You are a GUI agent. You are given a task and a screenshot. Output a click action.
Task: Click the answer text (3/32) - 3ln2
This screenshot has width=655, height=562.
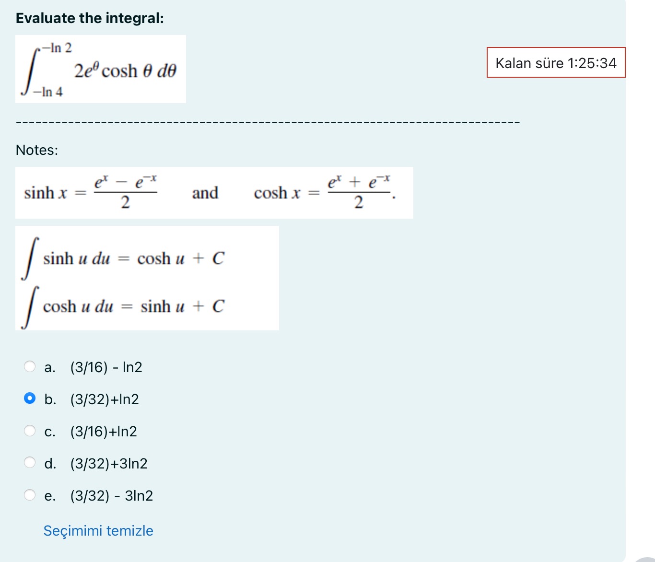[x=111, y=496]
